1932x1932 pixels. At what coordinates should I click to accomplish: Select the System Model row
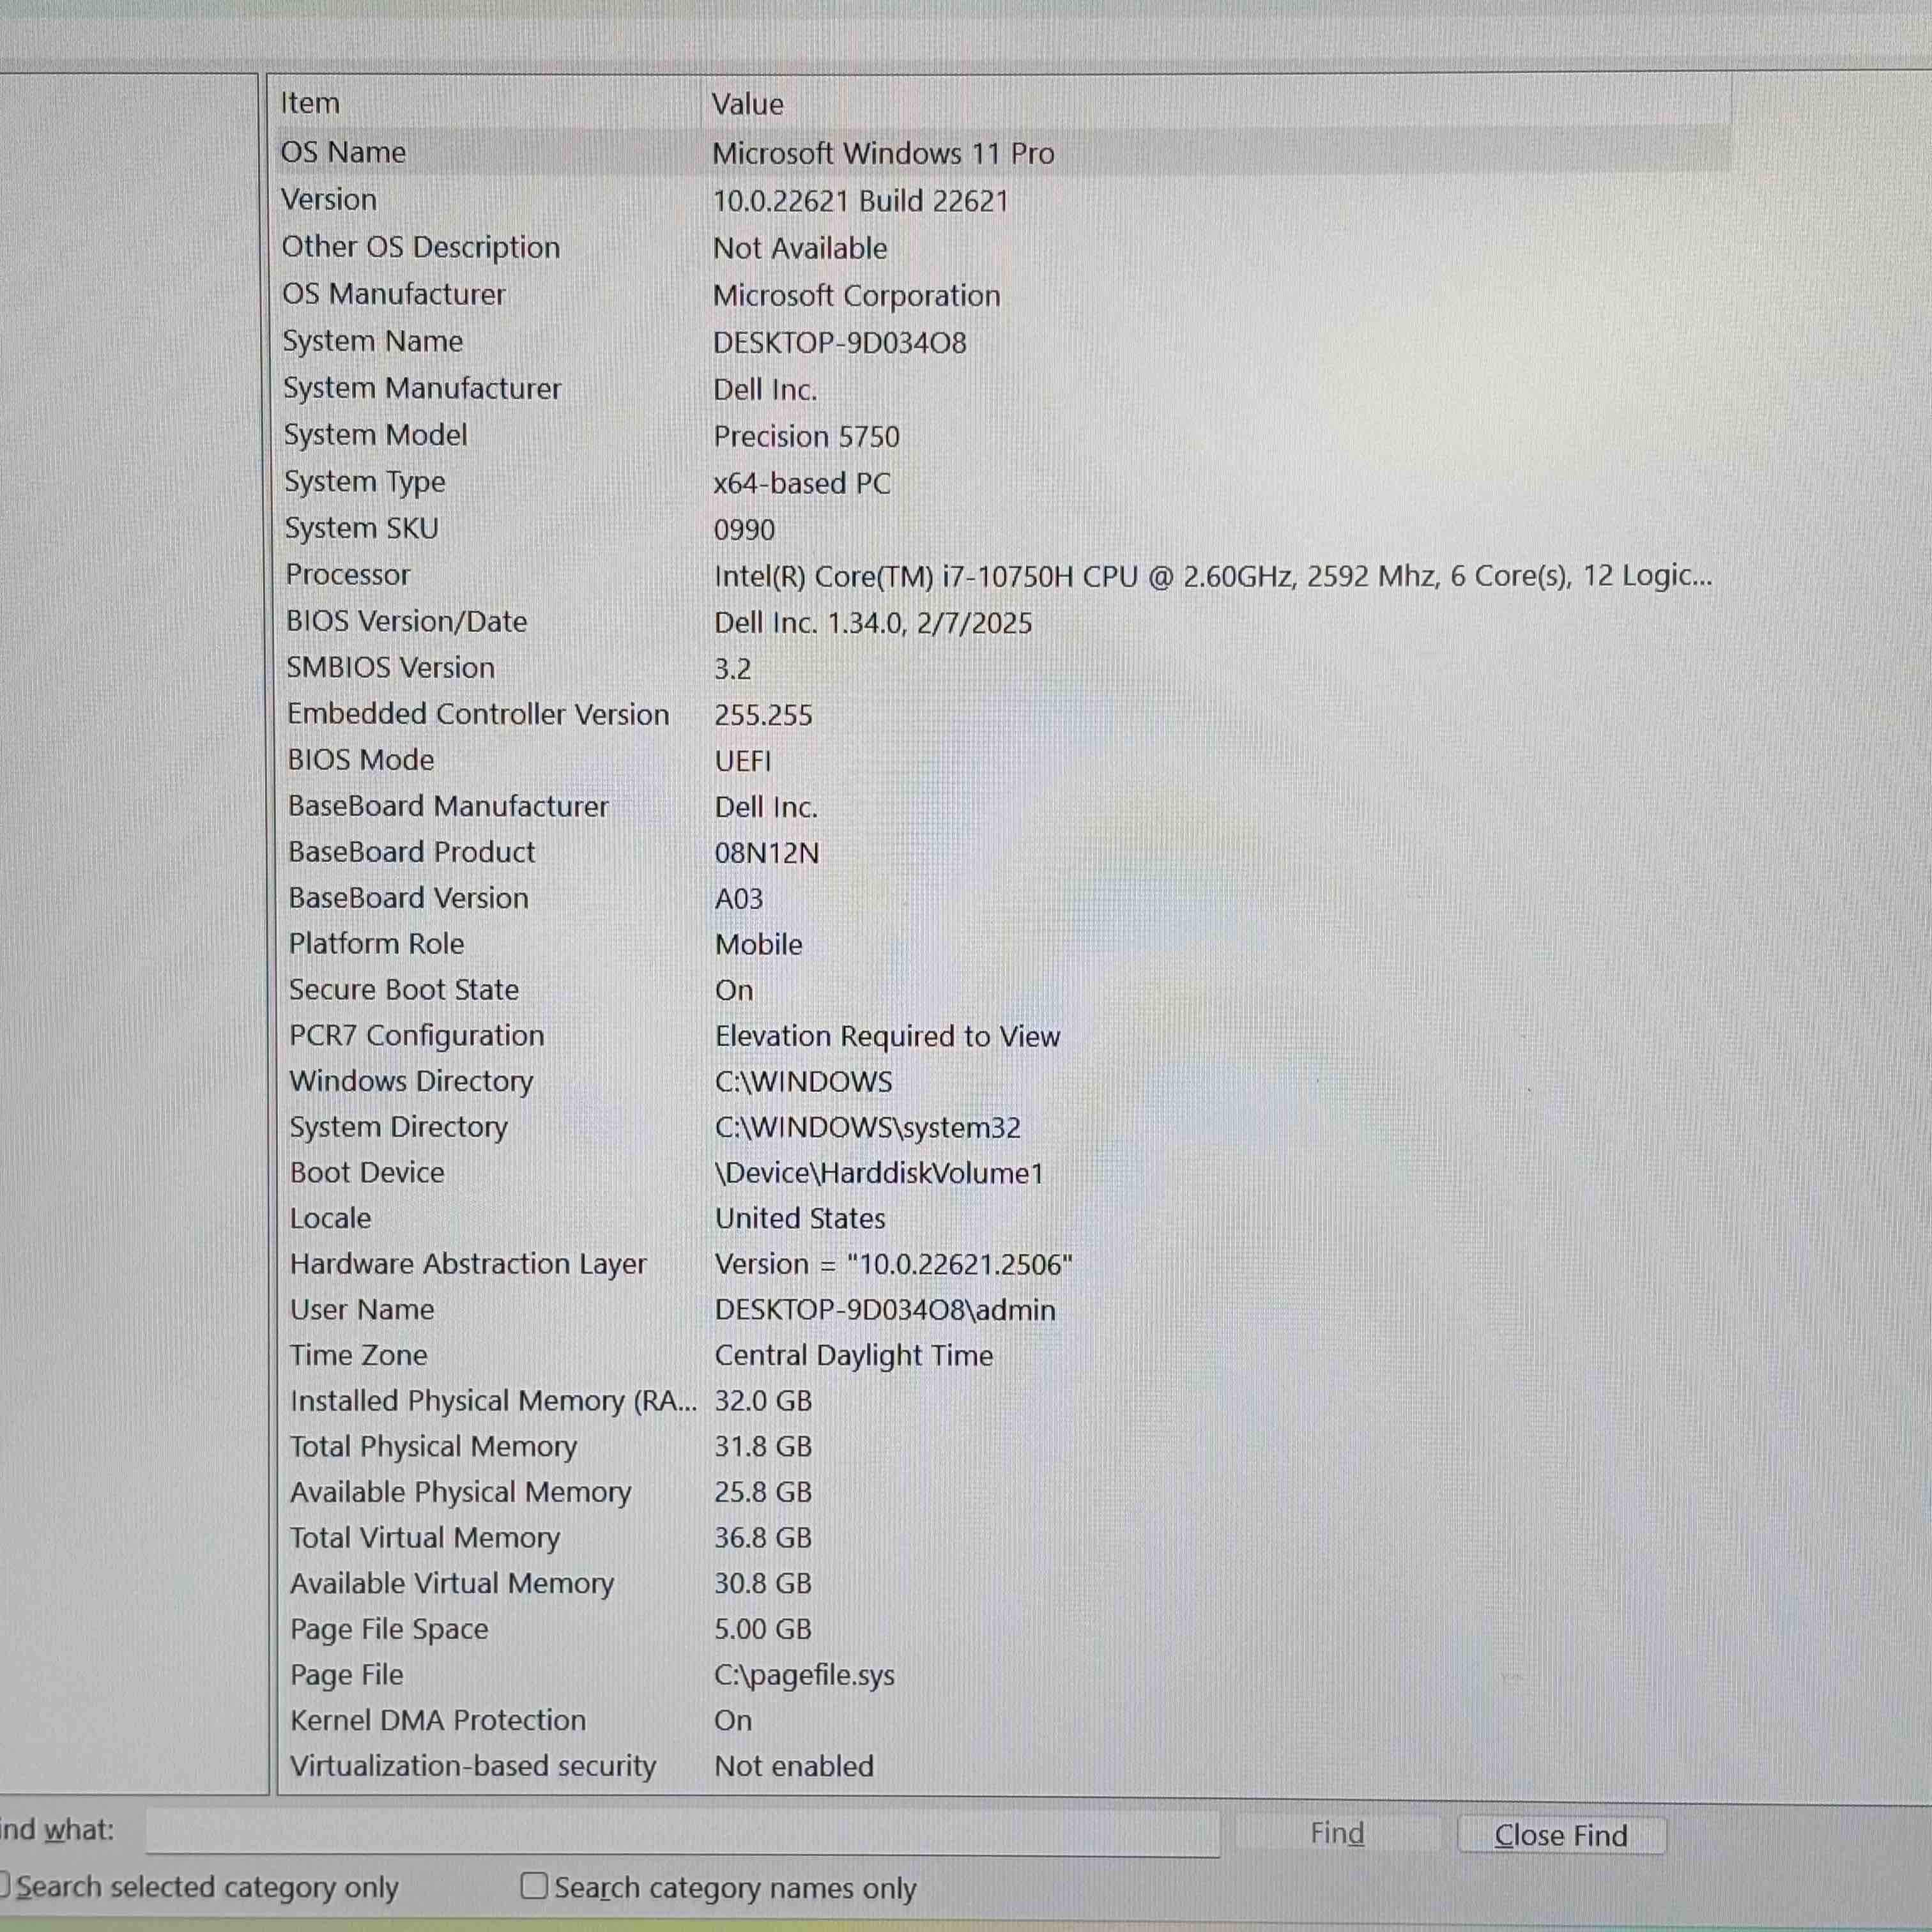[375, 435]
